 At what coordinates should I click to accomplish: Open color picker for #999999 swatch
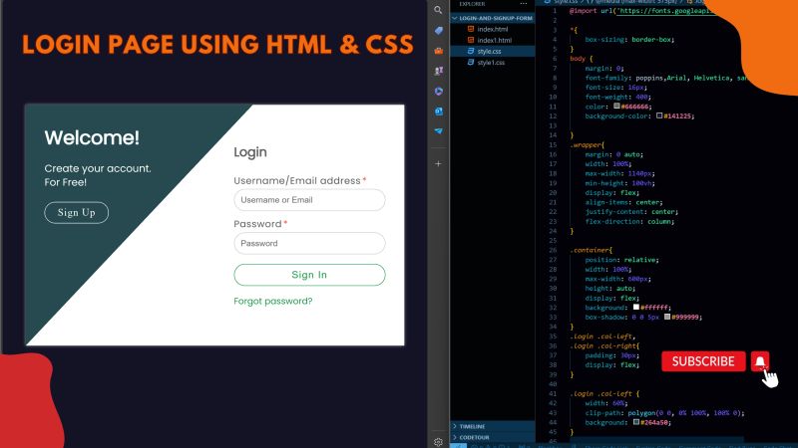(x=666, y=317)
